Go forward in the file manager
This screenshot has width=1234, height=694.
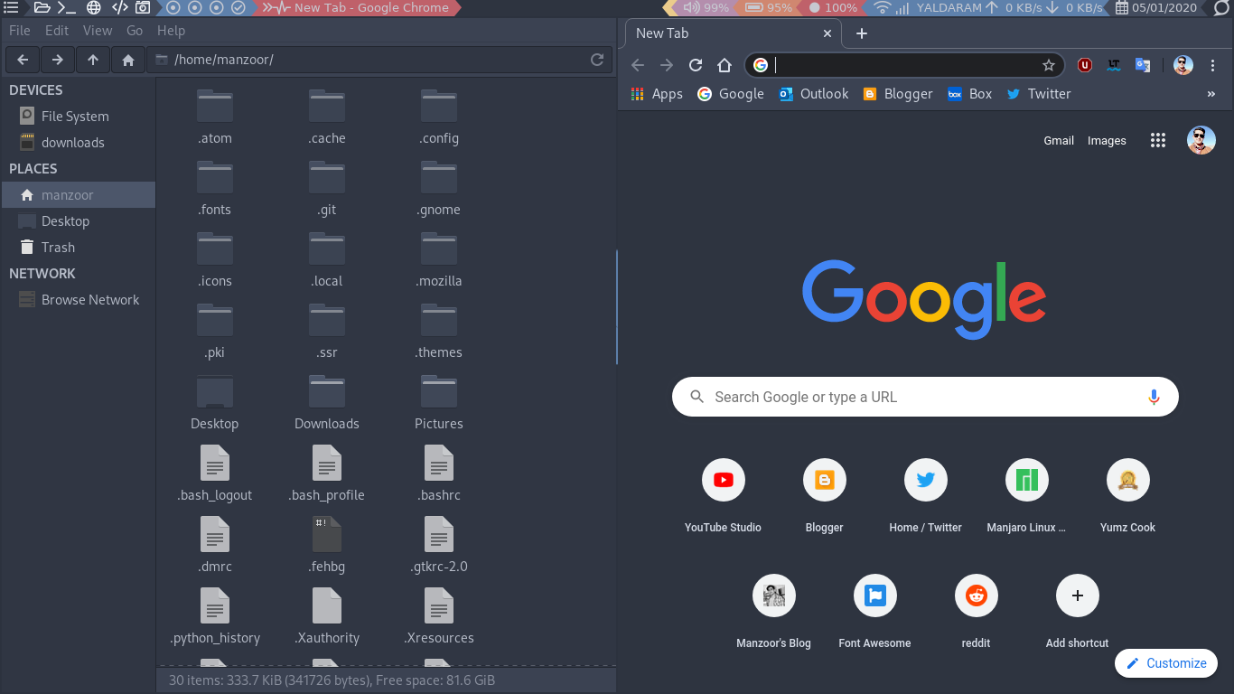(x=57, y=60)
